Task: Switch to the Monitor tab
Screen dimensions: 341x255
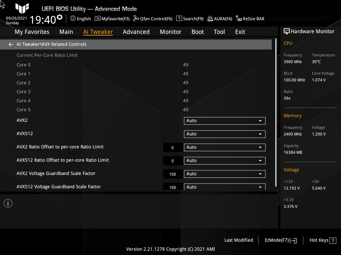Action: 170,32
